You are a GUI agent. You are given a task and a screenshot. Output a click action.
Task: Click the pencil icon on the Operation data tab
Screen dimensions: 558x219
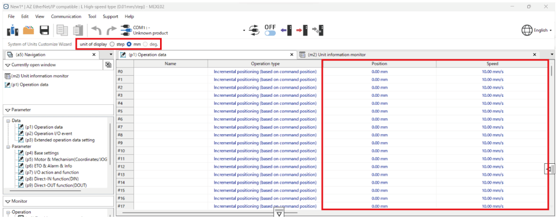pos(123,55)
